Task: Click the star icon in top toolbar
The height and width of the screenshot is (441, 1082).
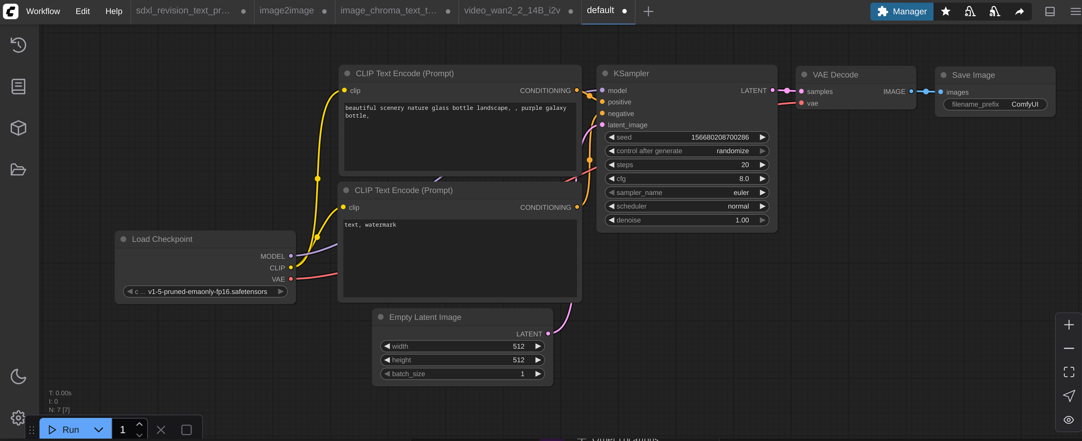Action: coord(946,11)
